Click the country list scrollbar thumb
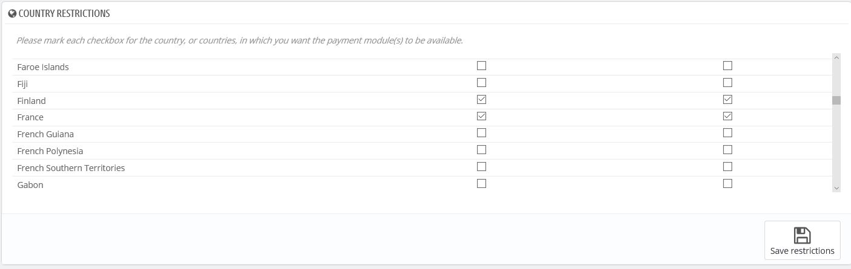 pos(836,100)
